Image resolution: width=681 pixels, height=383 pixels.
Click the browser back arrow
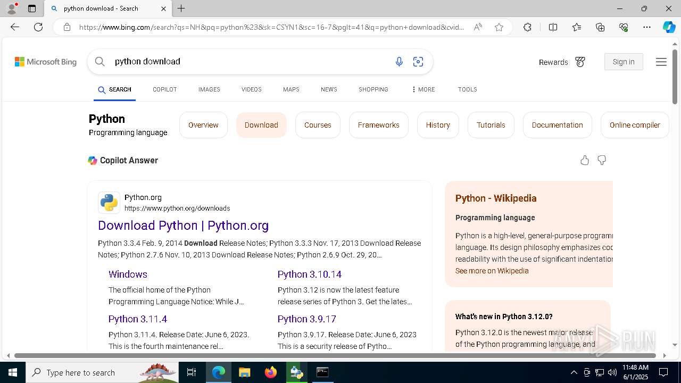pos(15,27)
